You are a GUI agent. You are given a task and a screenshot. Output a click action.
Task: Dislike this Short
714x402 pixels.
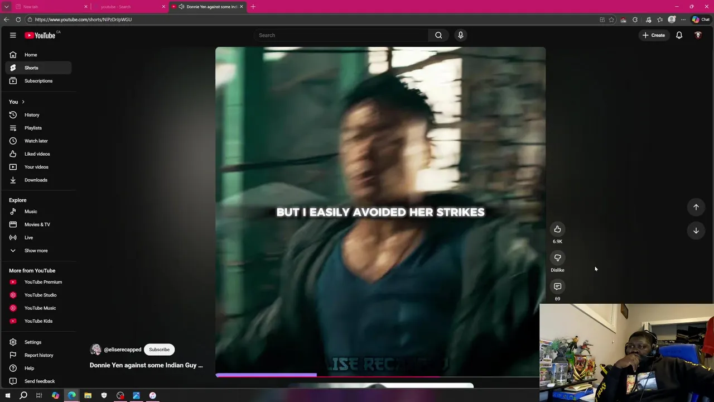coord(557,258)
